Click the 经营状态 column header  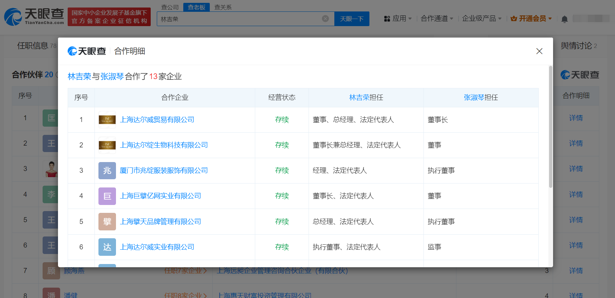tap(282, 97)
